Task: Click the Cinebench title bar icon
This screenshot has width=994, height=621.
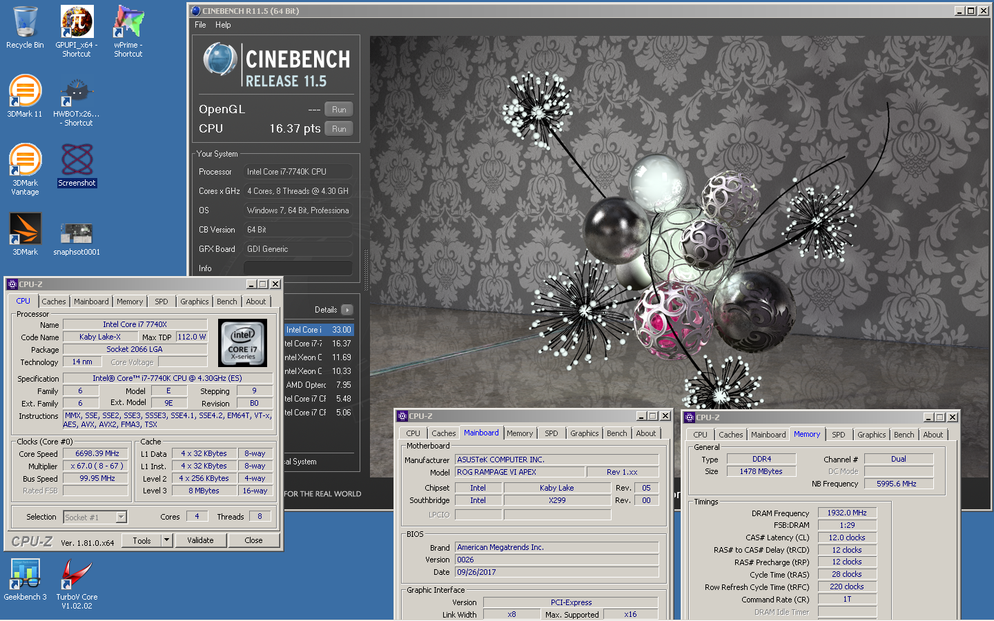Action: [x=196, y=11]
